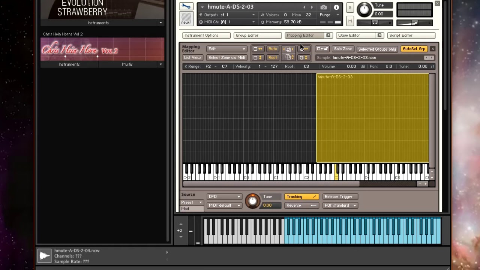This screenshot has width=480, height=270.
Task: Open the DFD mode dropdown
Action: click(224, 196)
